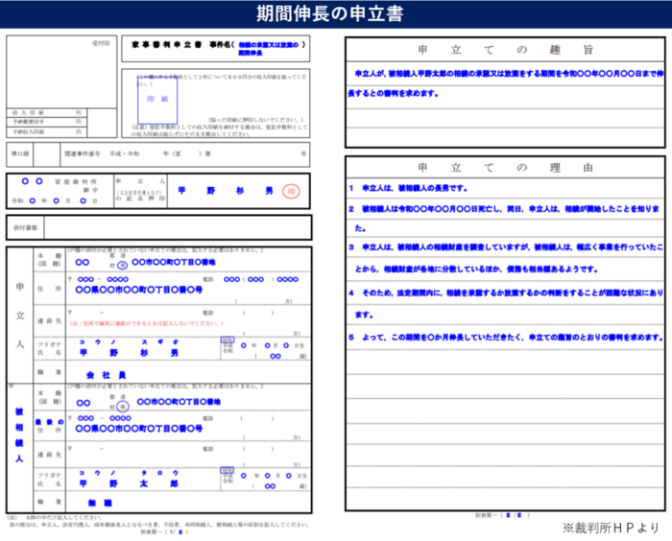Select reason 5 beginning よって、この期間を
This screenshot has height=541, width=672.
tap(506, 338)
